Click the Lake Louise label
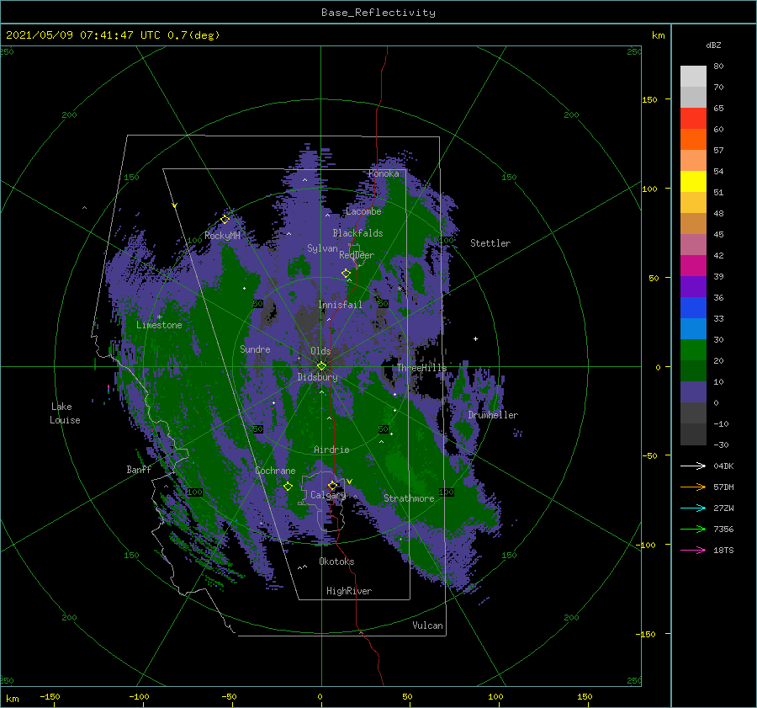 [x=65, y=413]
